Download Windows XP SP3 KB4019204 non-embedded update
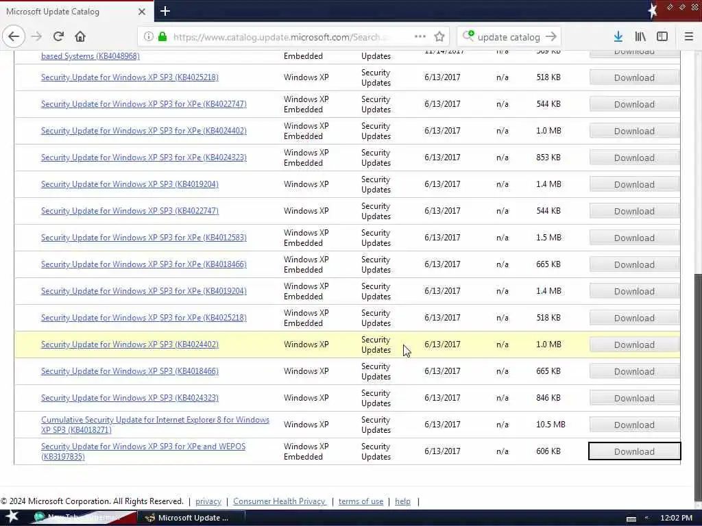The image size is (702, 526). (x=634, y=185)
